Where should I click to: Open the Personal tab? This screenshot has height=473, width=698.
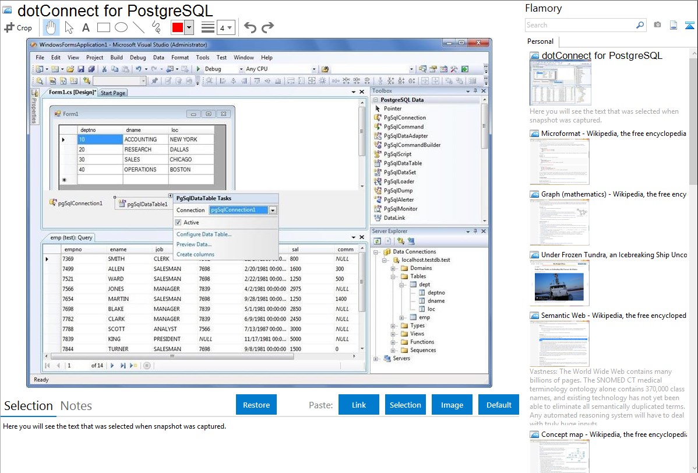(x=540, y=41)
